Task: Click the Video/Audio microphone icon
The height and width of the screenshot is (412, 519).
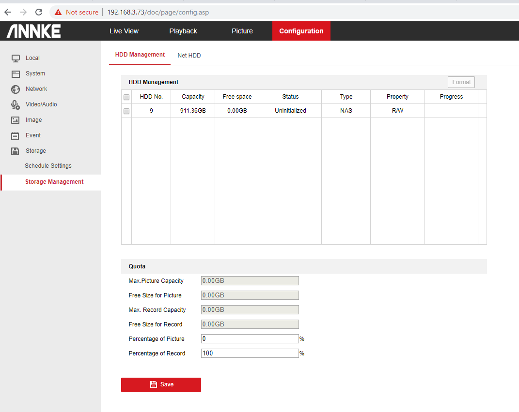Action: (16, 104)
